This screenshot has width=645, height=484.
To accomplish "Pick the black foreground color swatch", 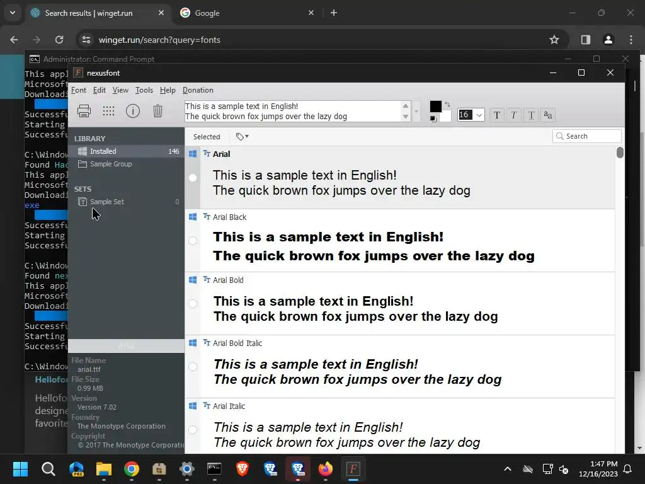I will tap(436, 107).
